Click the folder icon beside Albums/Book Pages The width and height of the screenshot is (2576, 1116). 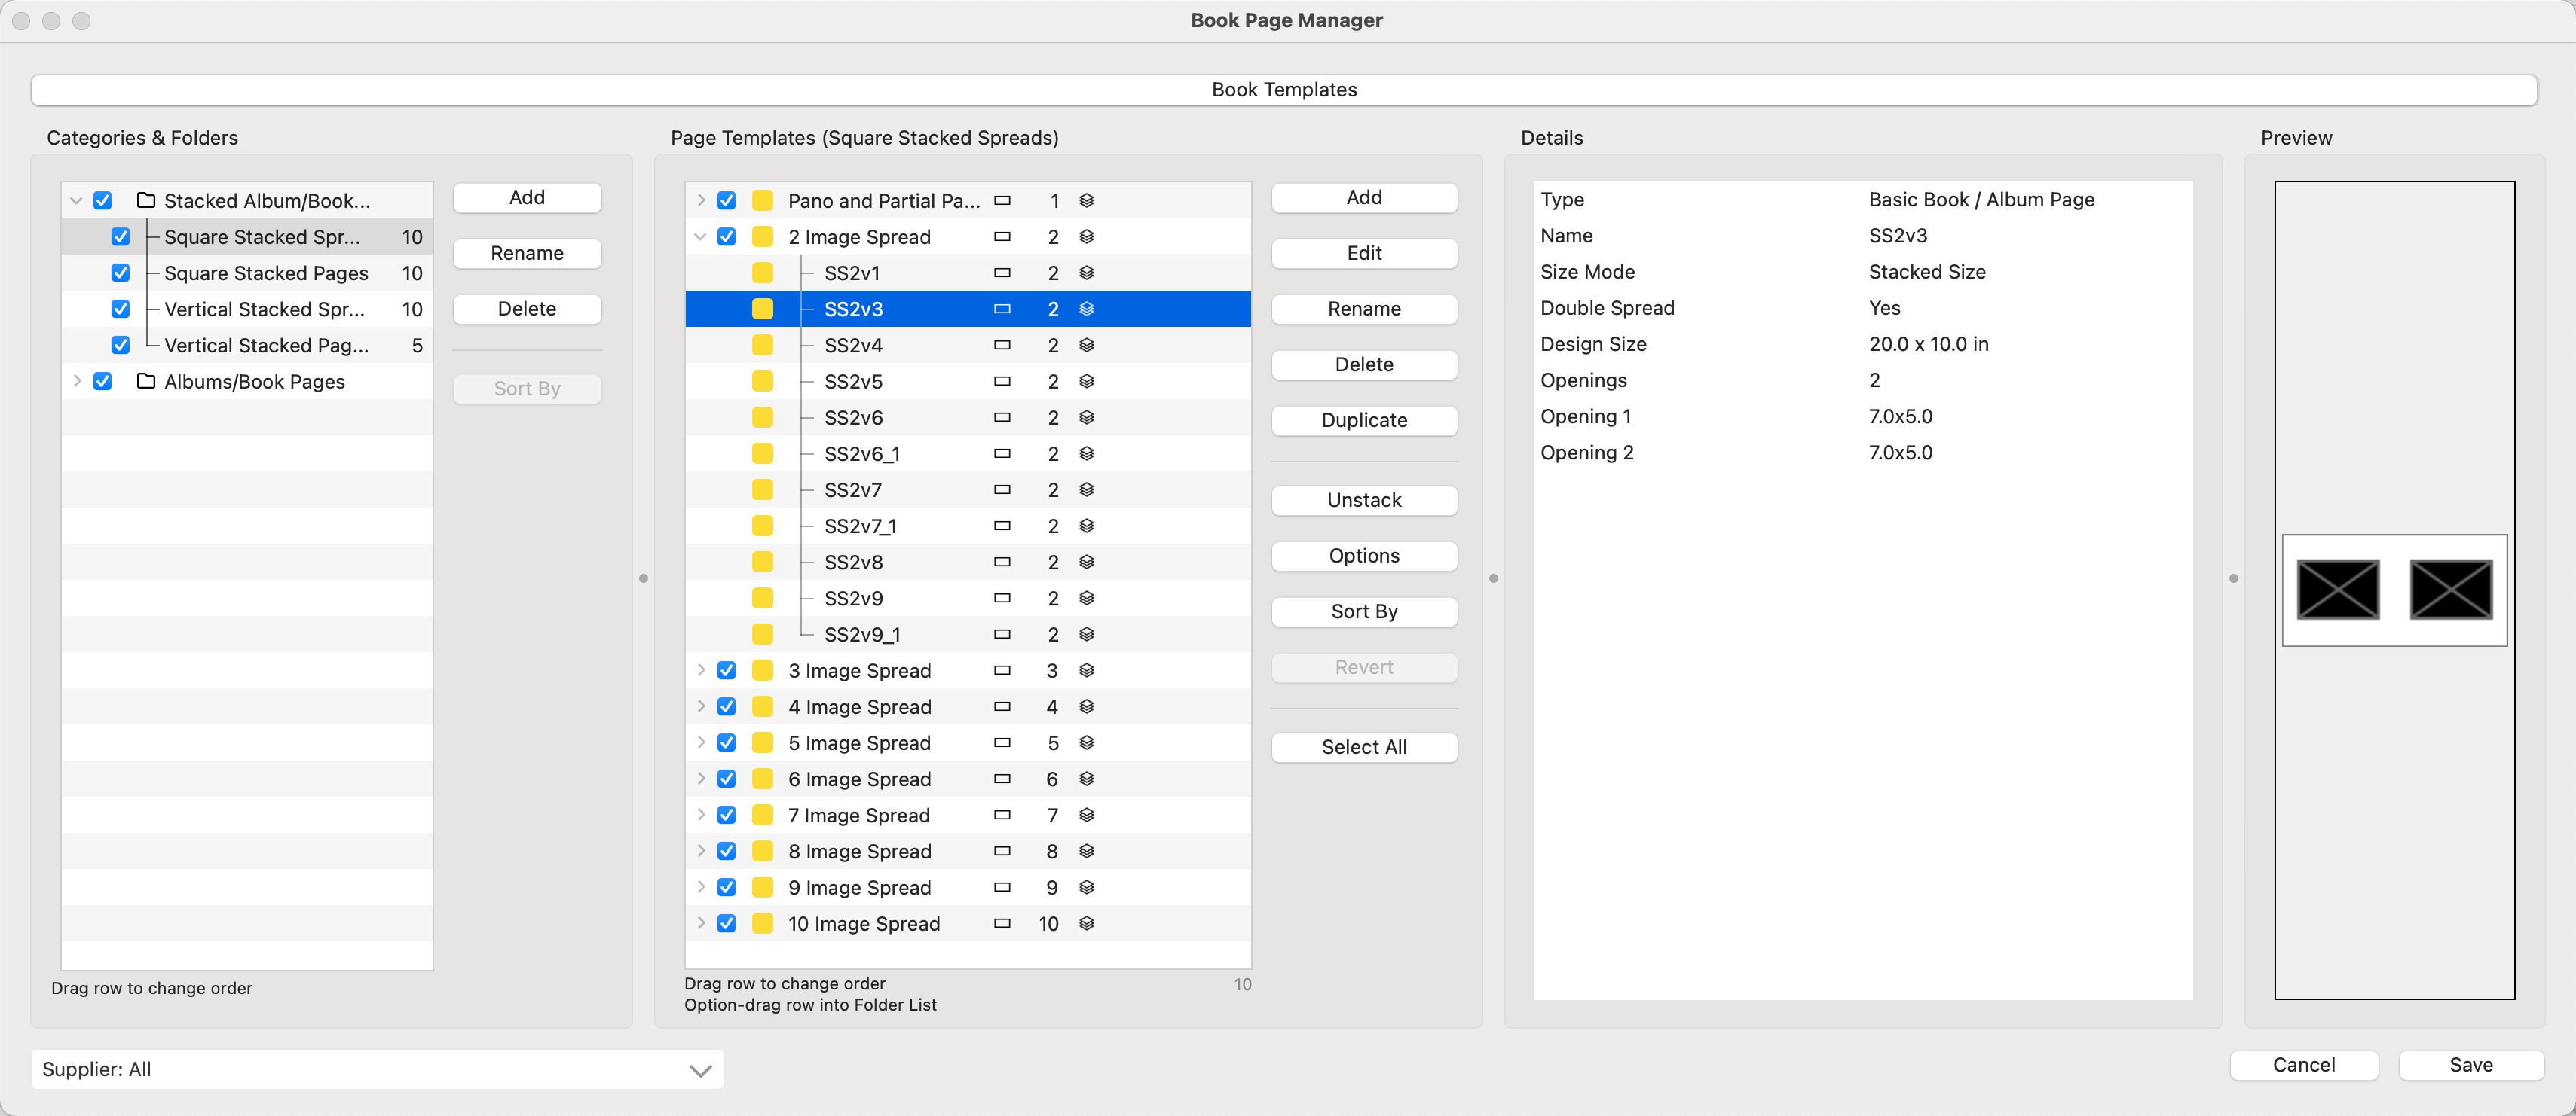click(x=146, y=380)
